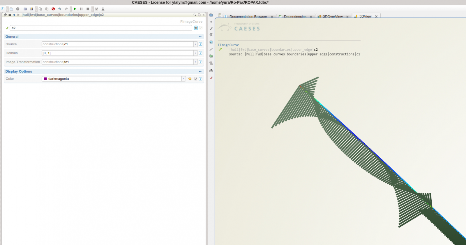Click the flask icon in the toolbar
The width and height of the screenshot is (466, 245).
(x=103, y=9)
